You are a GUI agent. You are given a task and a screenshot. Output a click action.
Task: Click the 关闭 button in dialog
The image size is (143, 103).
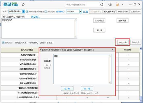click(87, 89)
